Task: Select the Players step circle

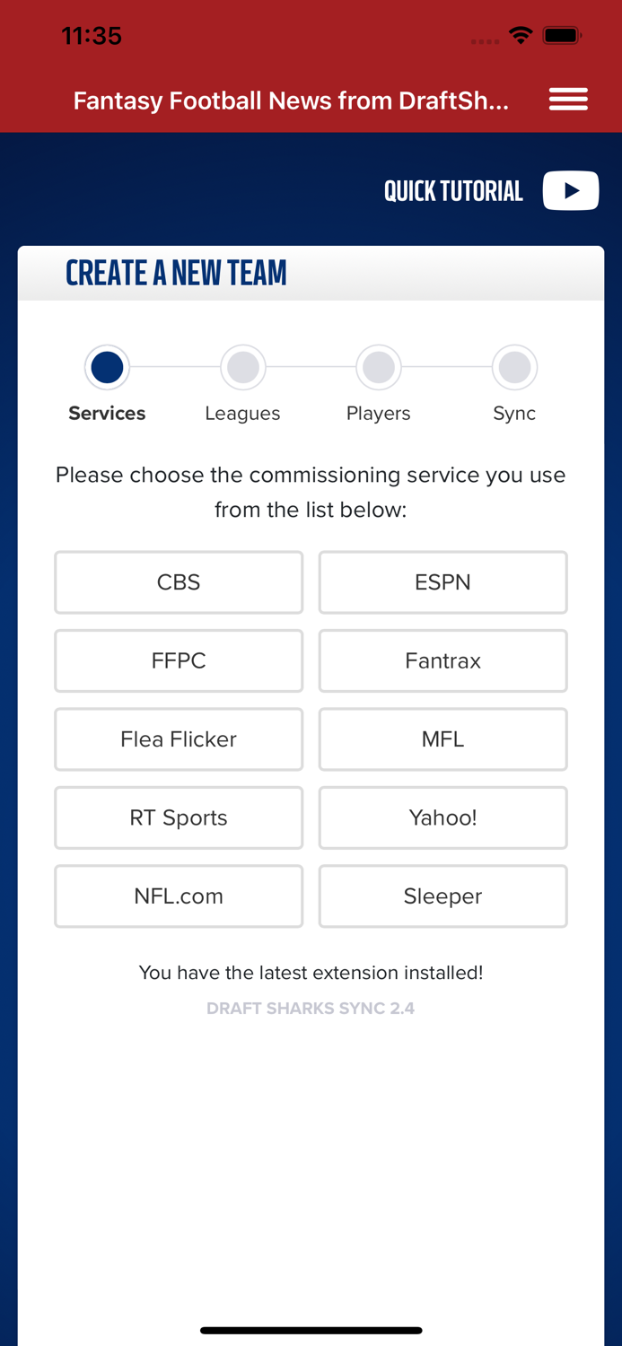Action: click(378, 367)
